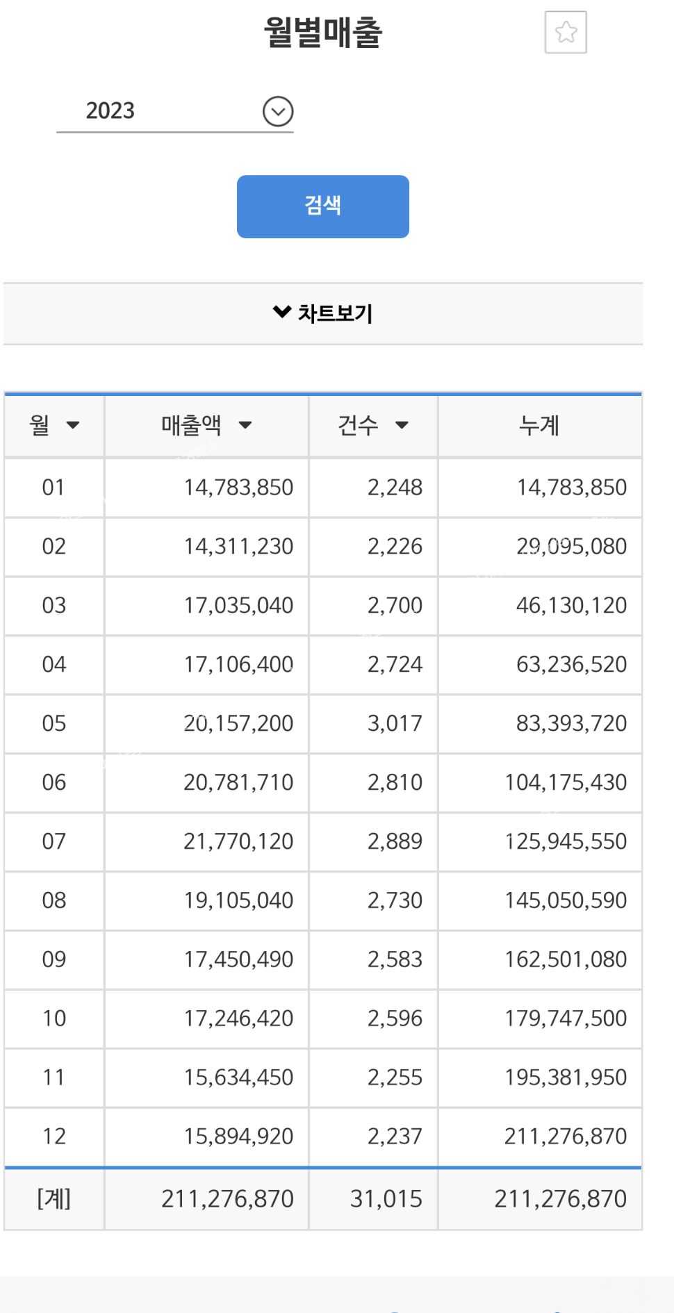Click total count 31,015
Image resolution: width=674 pixels, height=1313 pixels.
coord(386,1198)
